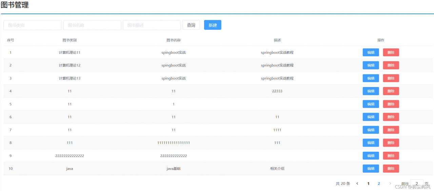The image size is (434, 191).
Task: Click the 22333 description cell
Action: point(277,91)
